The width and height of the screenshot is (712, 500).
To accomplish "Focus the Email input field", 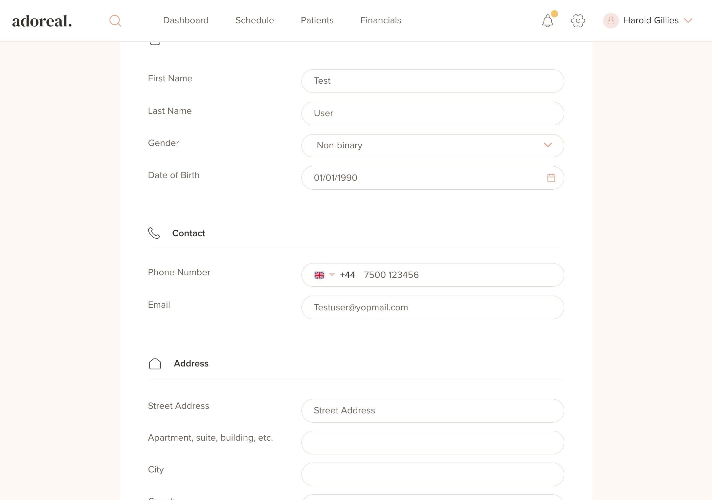I will [433, 307].
